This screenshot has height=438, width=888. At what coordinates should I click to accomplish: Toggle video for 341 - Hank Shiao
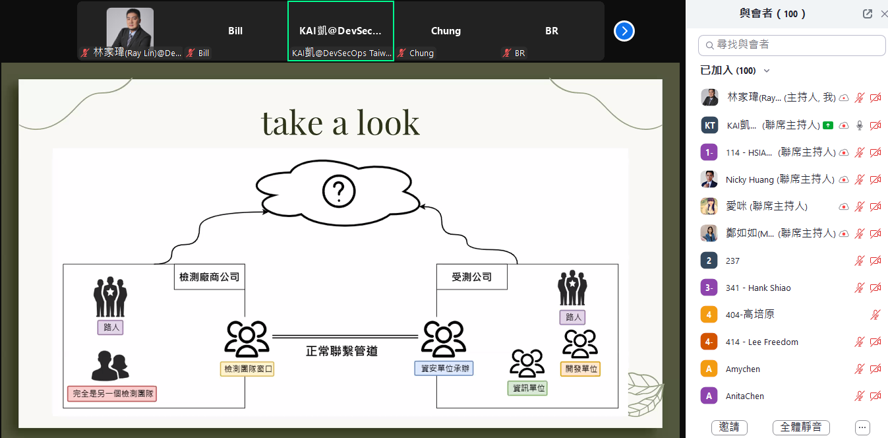click(875, 288)
